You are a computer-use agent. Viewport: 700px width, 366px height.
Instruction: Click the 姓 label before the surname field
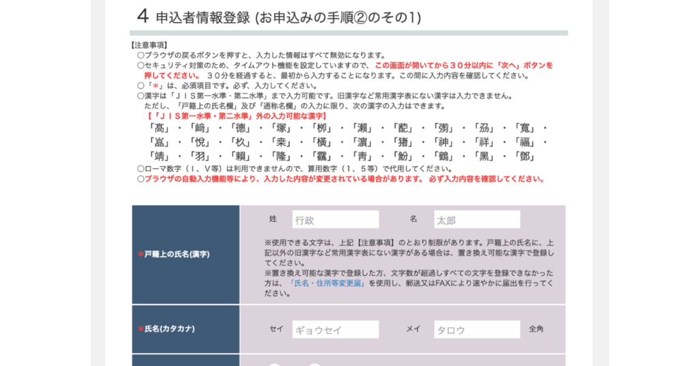tap(273, 219)
